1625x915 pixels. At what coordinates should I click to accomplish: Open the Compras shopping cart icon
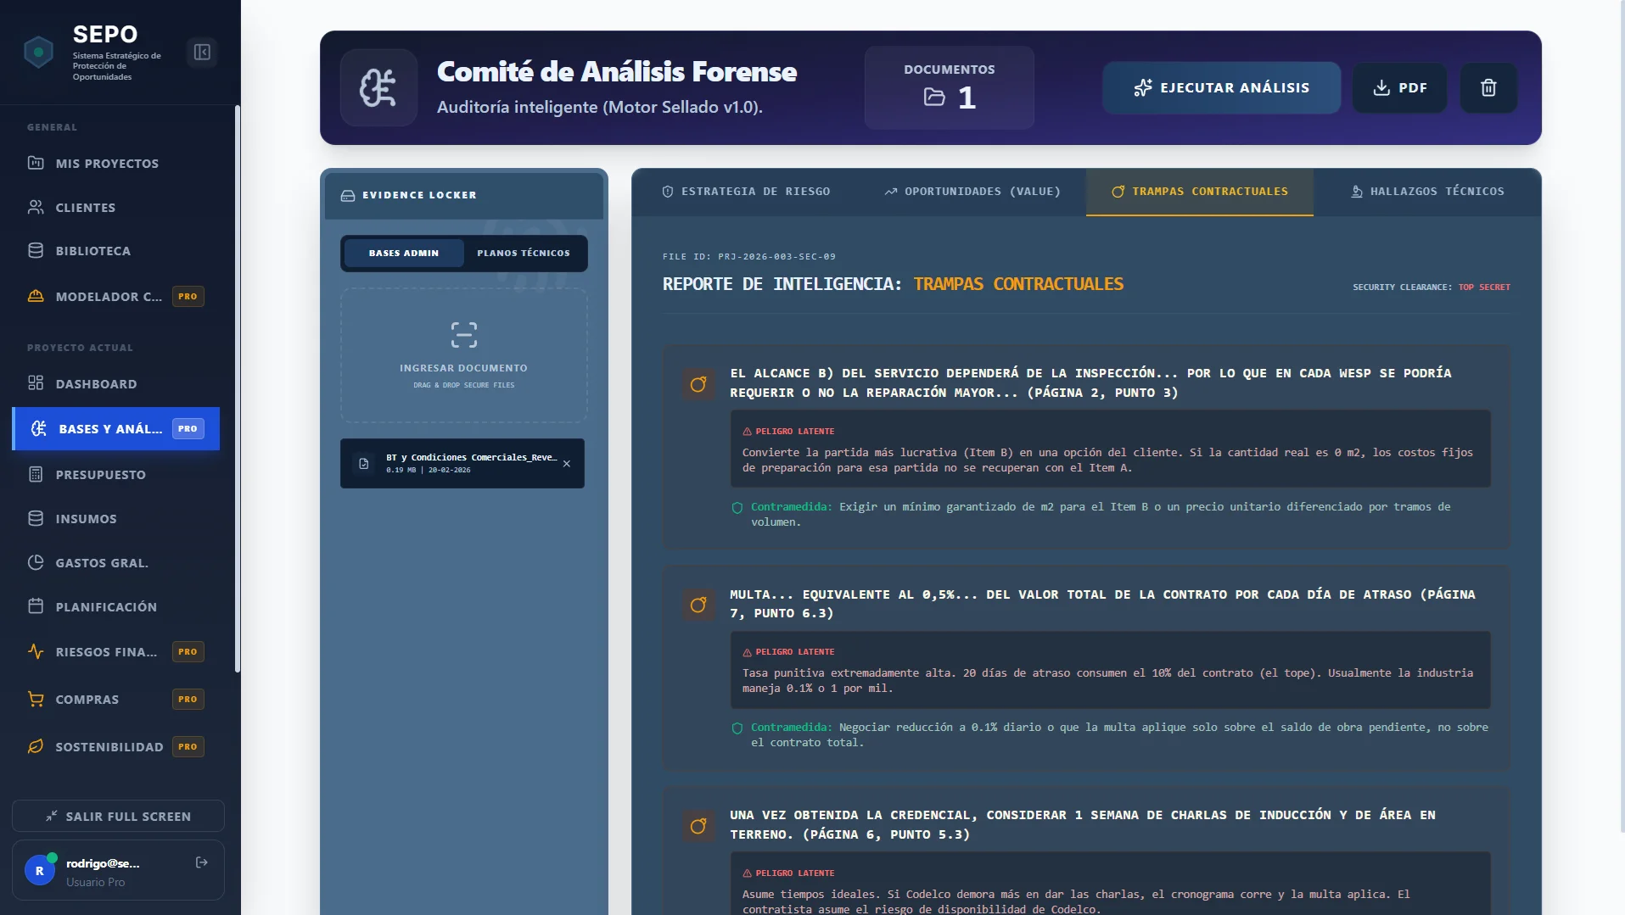35,700
